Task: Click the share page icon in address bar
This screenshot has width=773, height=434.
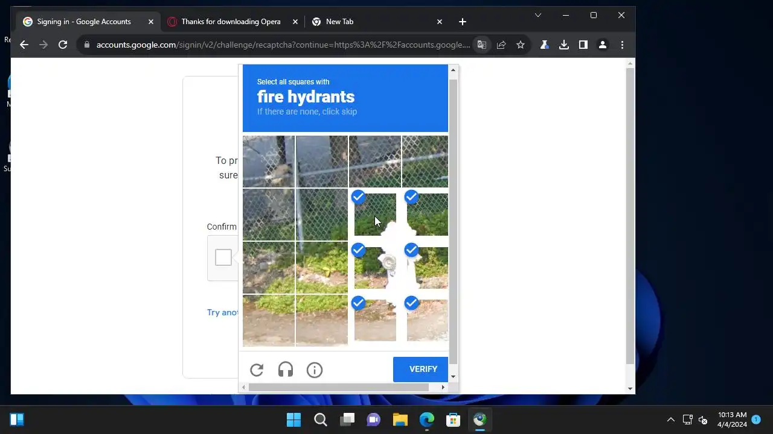Action: click(x=501, y=45)
